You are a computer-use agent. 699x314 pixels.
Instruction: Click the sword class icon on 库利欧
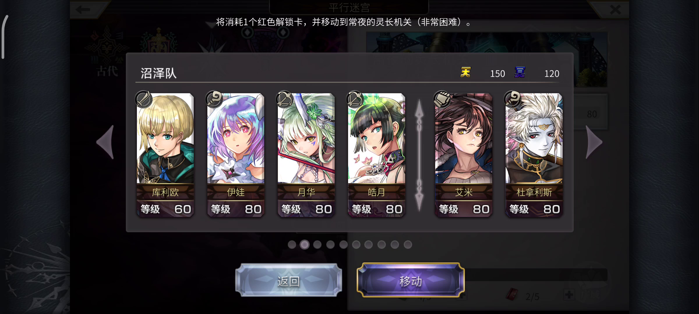pos(143,99)
